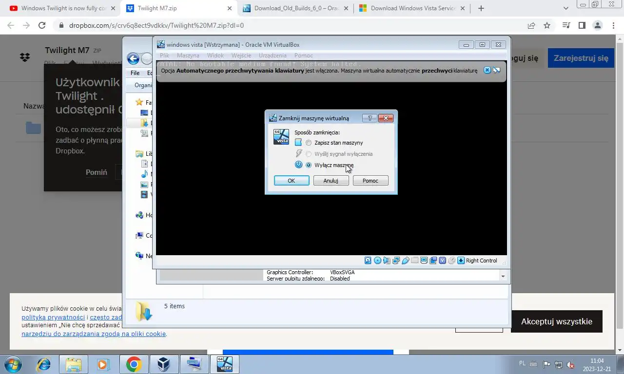The height and width of the screenshot is (374, 624).
Task: Open the Windows Start menu orb
Action: coord(13,364)
